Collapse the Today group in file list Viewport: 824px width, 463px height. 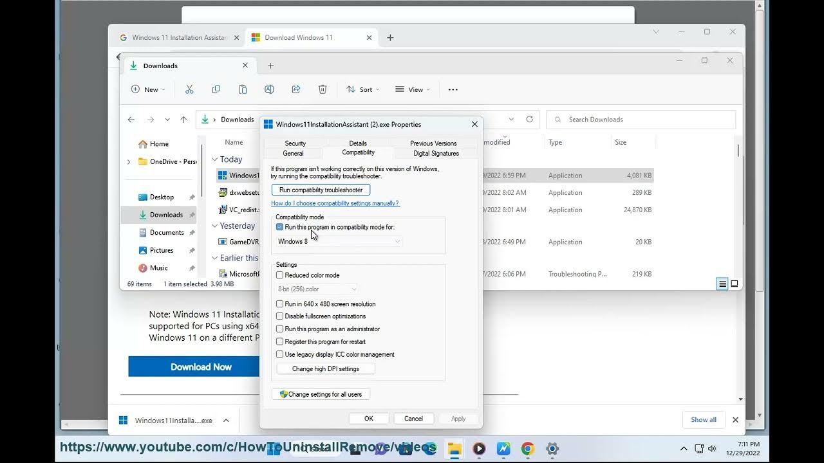[x=215, y=159]
